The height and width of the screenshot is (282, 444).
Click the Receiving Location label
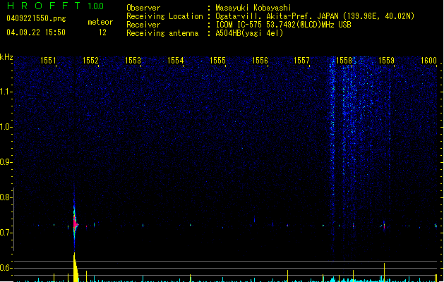[x=164, y=16]
